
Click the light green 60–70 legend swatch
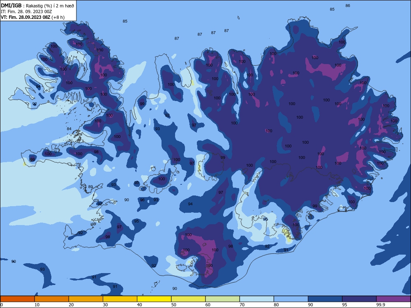pyautogui.click(x=222, y=299)
